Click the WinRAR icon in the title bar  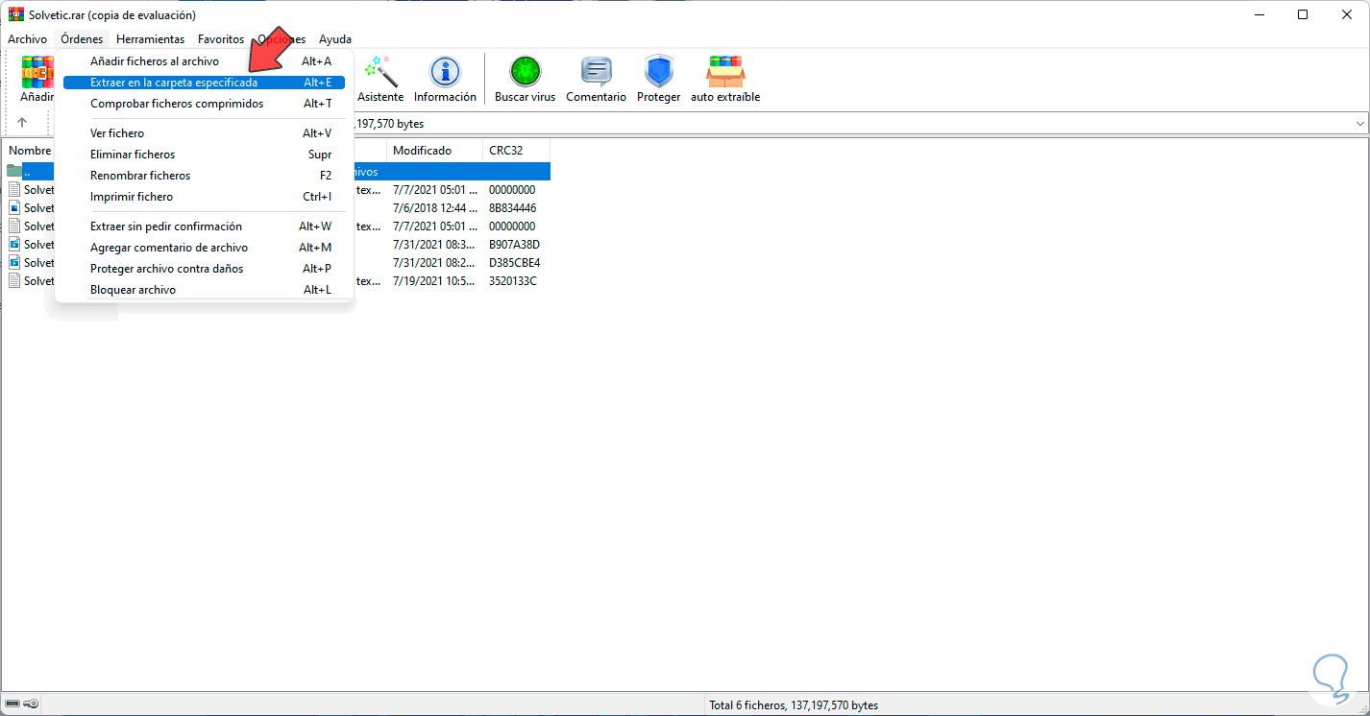click(x=16, y=14)
